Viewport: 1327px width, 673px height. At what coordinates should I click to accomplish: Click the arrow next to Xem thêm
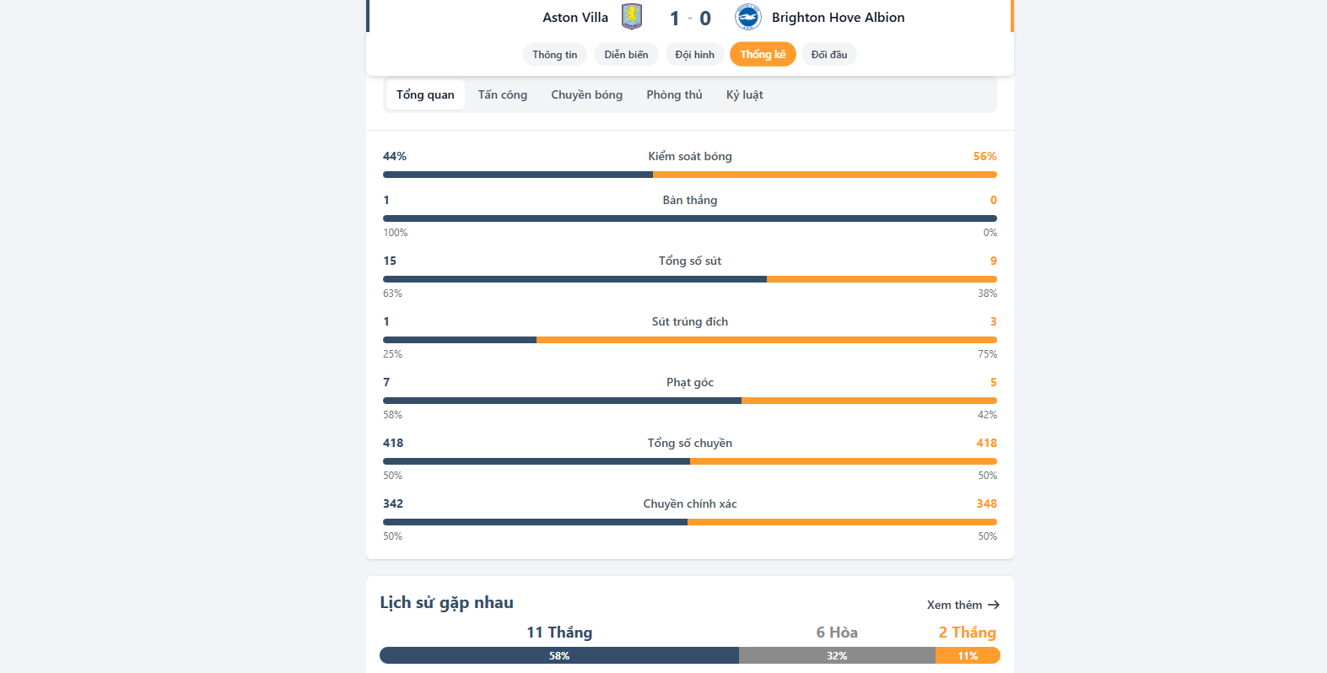994,605
